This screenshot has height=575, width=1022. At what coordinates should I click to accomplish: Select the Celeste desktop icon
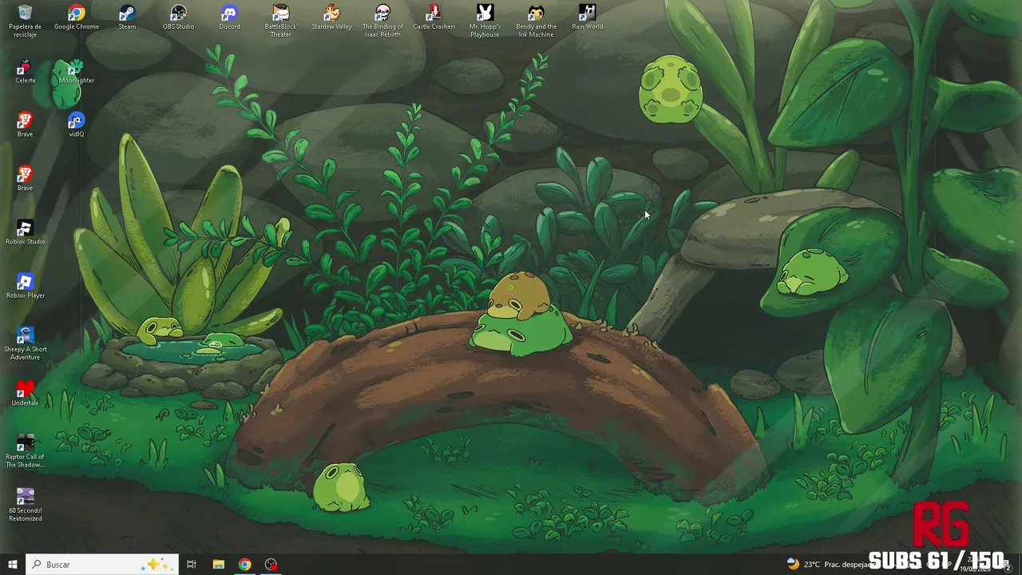(25, 71)
